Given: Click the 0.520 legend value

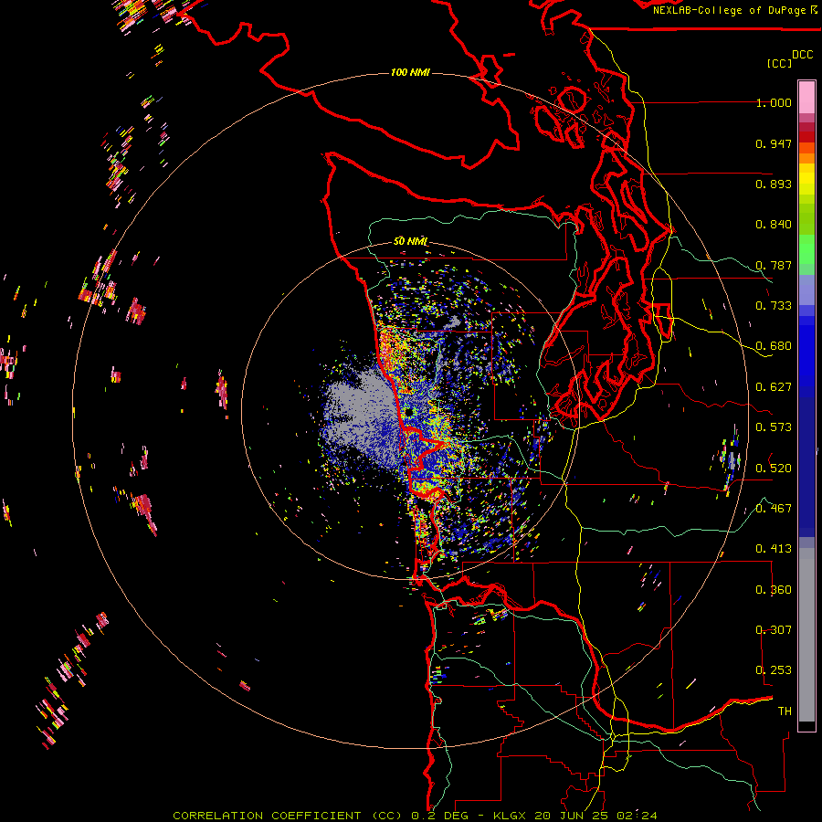Looking at the screenshot, I should (x=774, y=469).
